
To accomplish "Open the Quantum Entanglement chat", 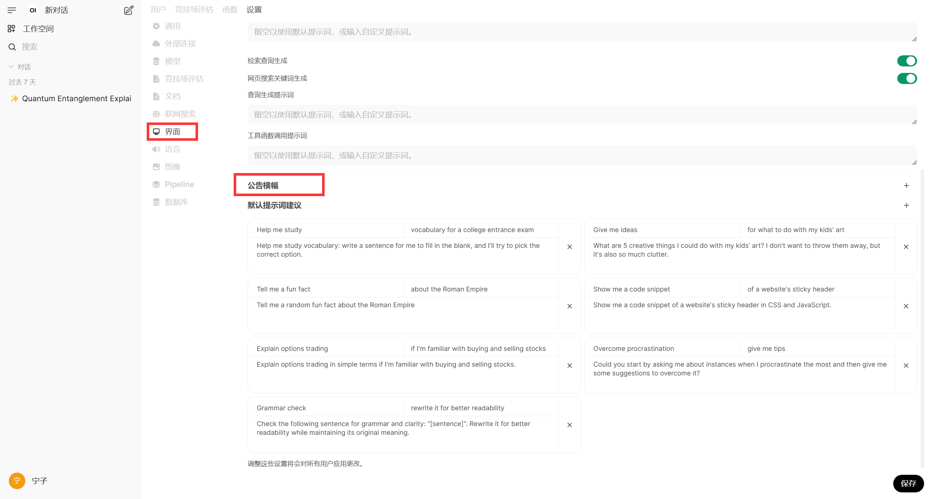I will click(x=76, y=99).
